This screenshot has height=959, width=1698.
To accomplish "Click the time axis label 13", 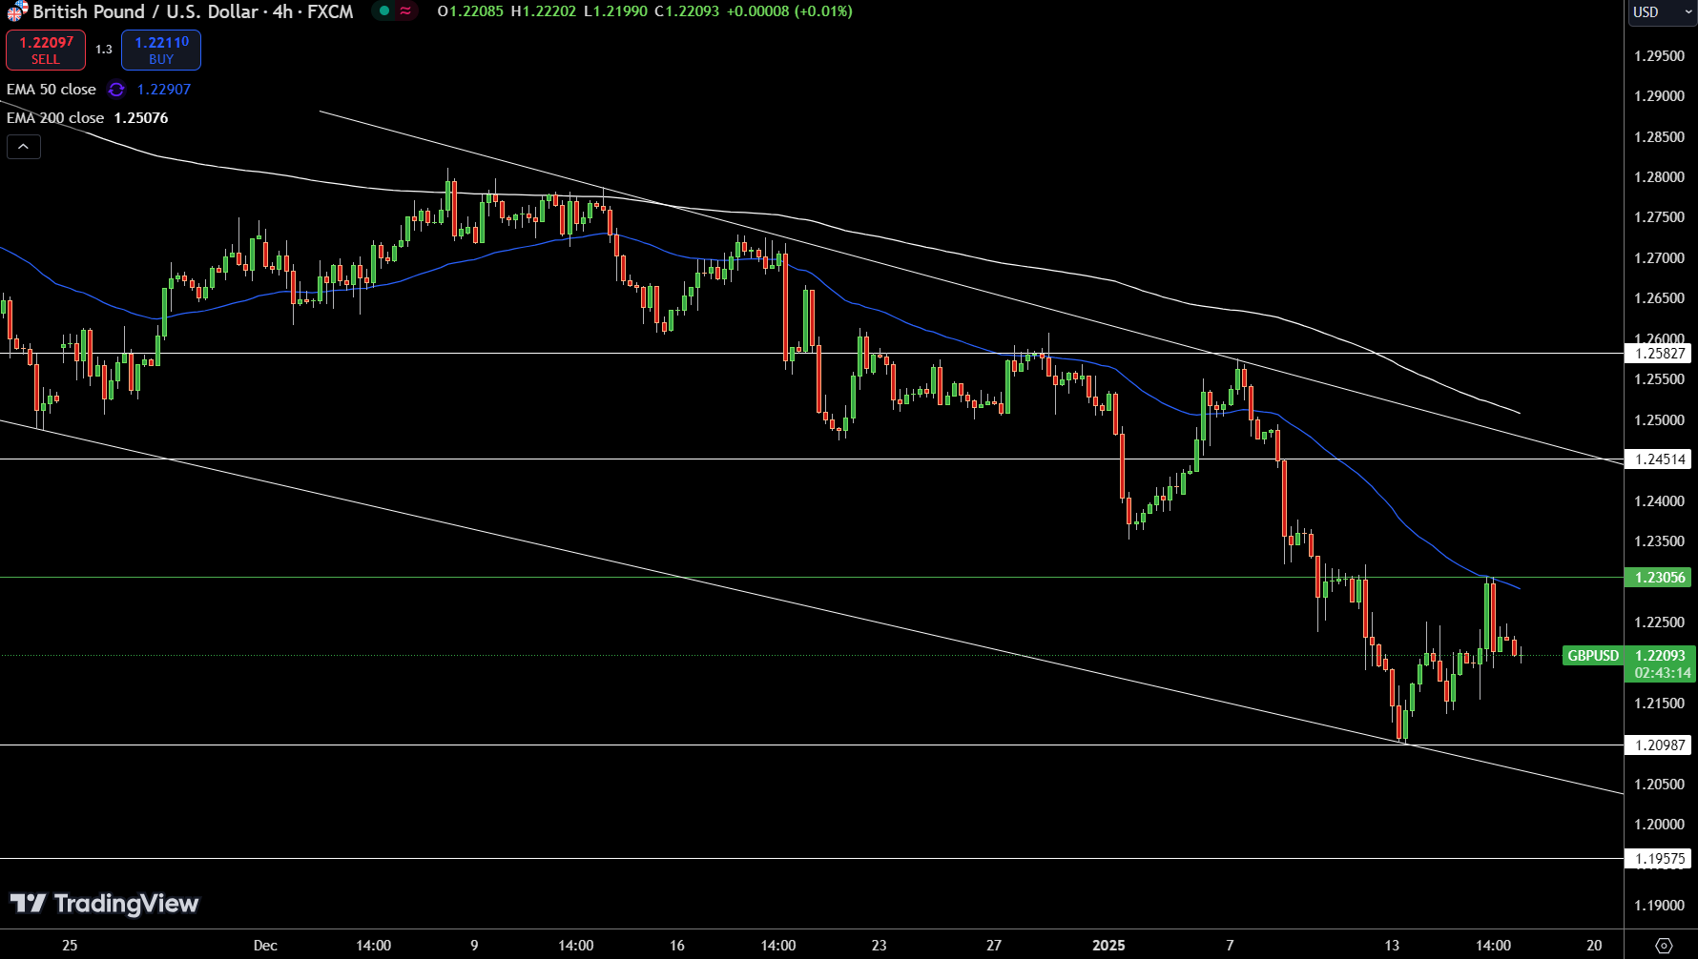I will pyautogui.click(x=1392, y=946).
